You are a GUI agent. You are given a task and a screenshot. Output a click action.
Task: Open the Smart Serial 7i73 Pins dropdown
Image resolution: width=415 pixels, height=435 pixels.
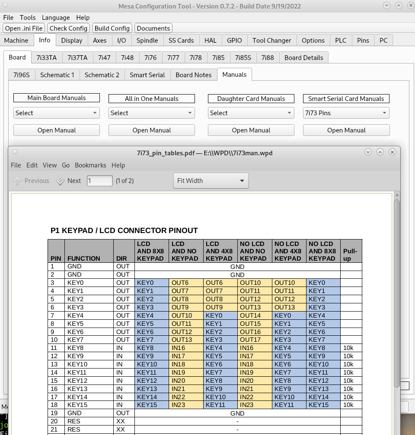(x=346, y=113)
